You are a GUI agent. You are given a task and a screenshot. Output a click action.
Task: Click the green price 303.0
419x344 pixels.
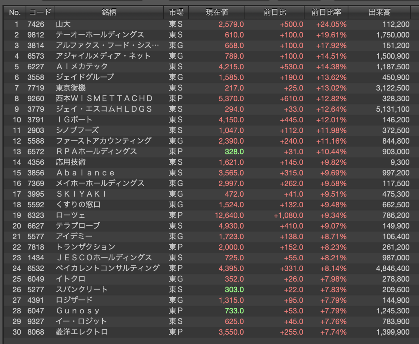234,289
